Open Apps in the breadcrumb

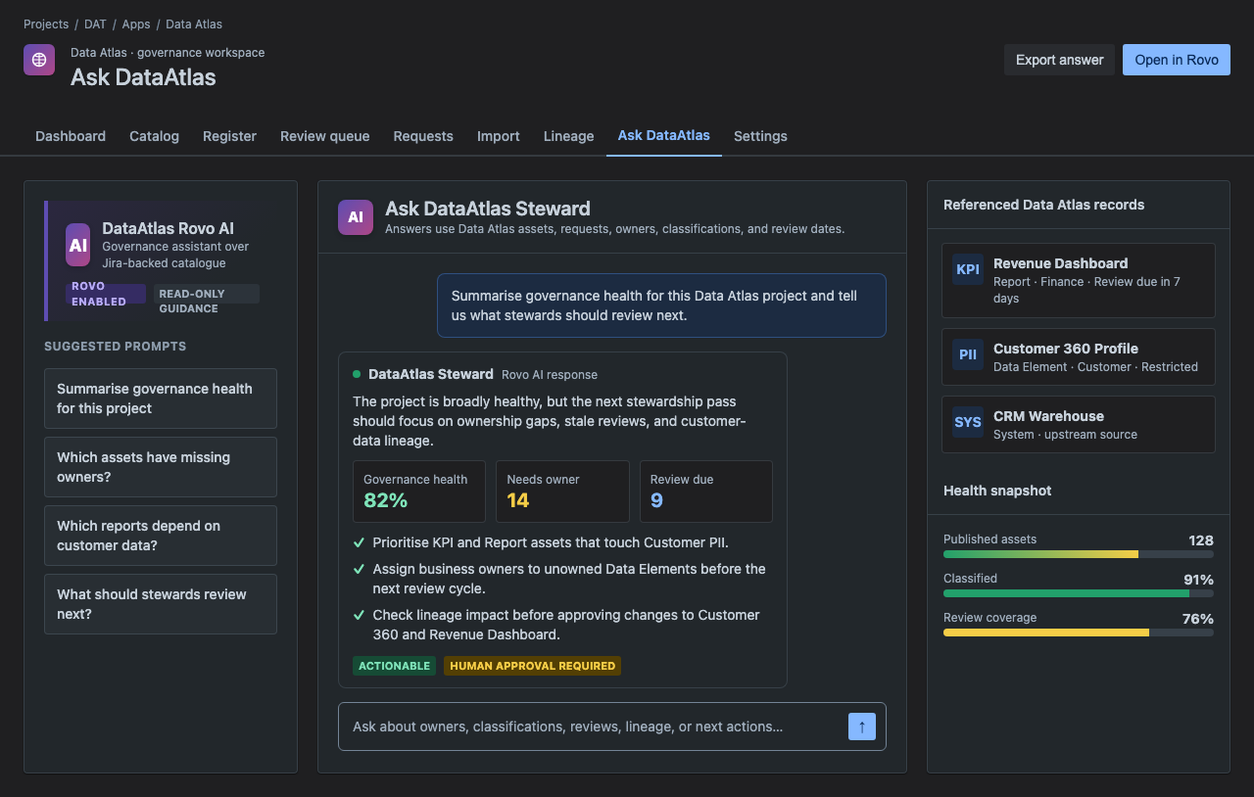coord(136,24)
